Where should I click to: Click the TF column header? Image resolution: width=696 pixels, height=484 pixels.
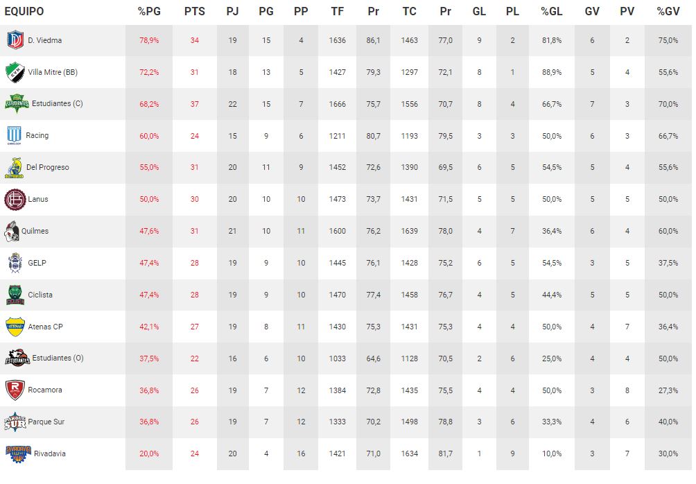click(x=338, y=12)
